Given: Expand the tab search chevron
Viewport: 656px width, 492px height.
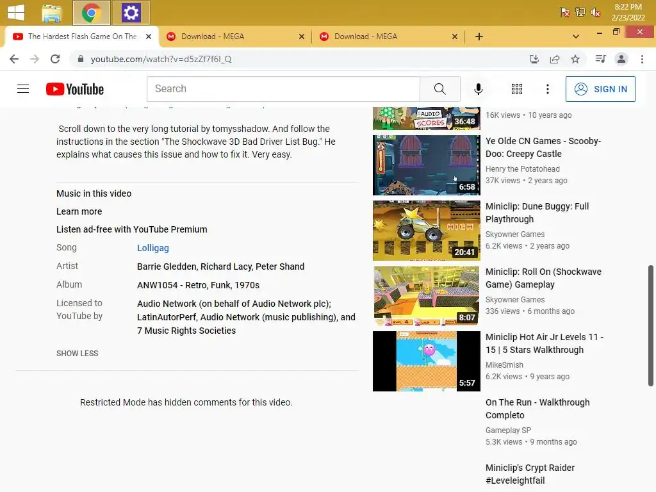Looking at the screenshot, I should pyautogui.click(x=576, y=37).
